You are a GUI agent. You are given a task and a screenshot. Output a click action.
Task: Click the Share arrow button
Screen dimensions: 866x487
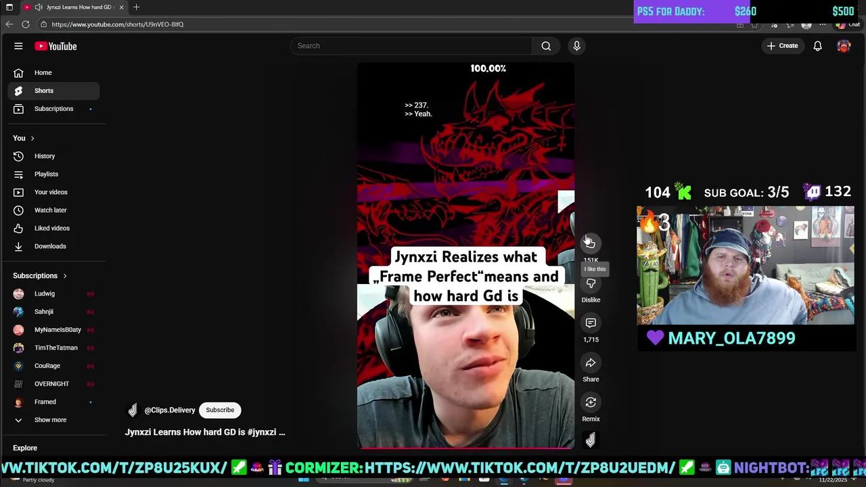click(591, 363)
